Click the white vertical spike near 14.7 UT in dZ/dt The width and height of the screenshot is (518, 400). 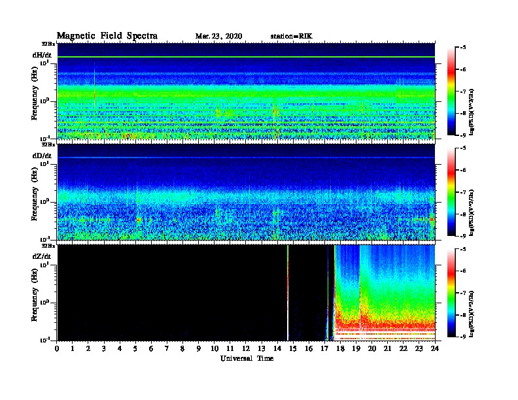click(288, 293)
